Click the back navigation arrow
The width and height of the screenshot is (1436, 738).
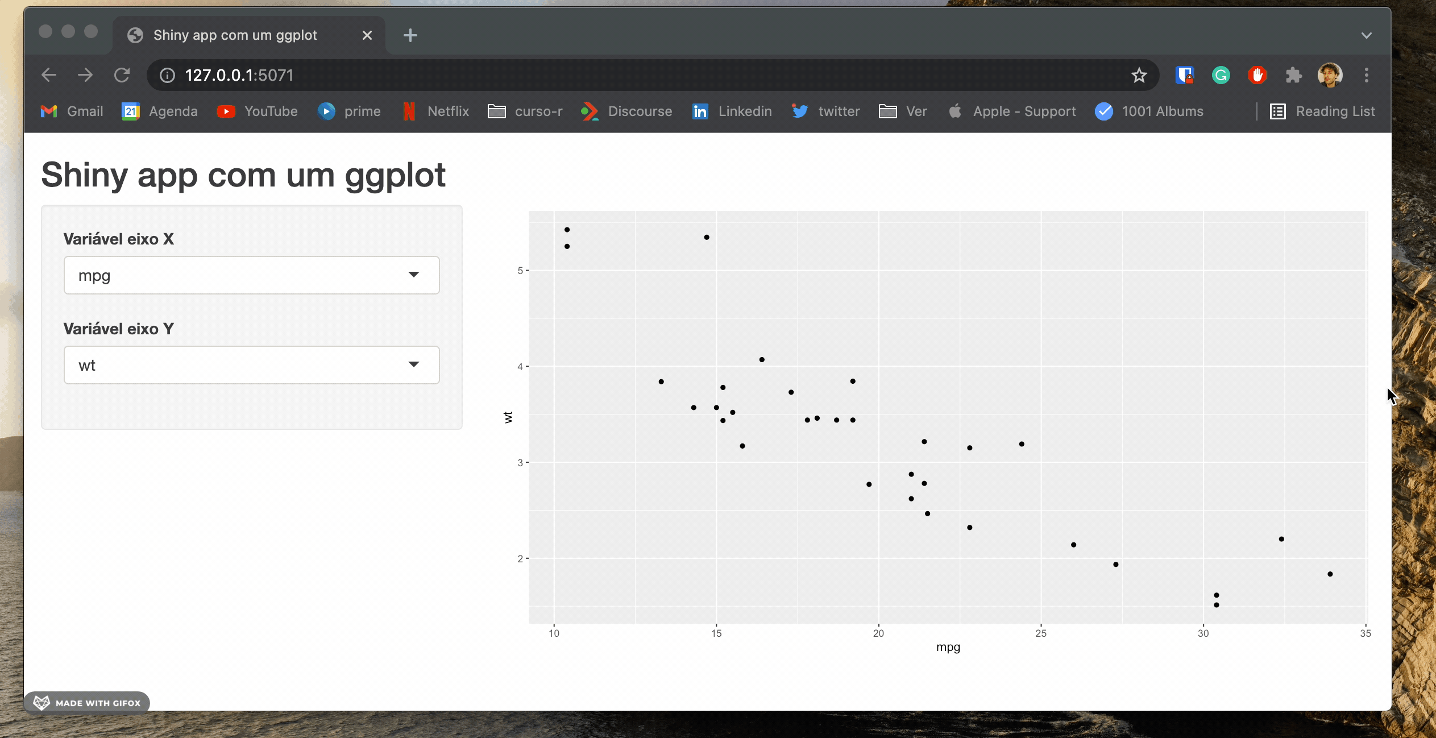click(x=49, y=75)
